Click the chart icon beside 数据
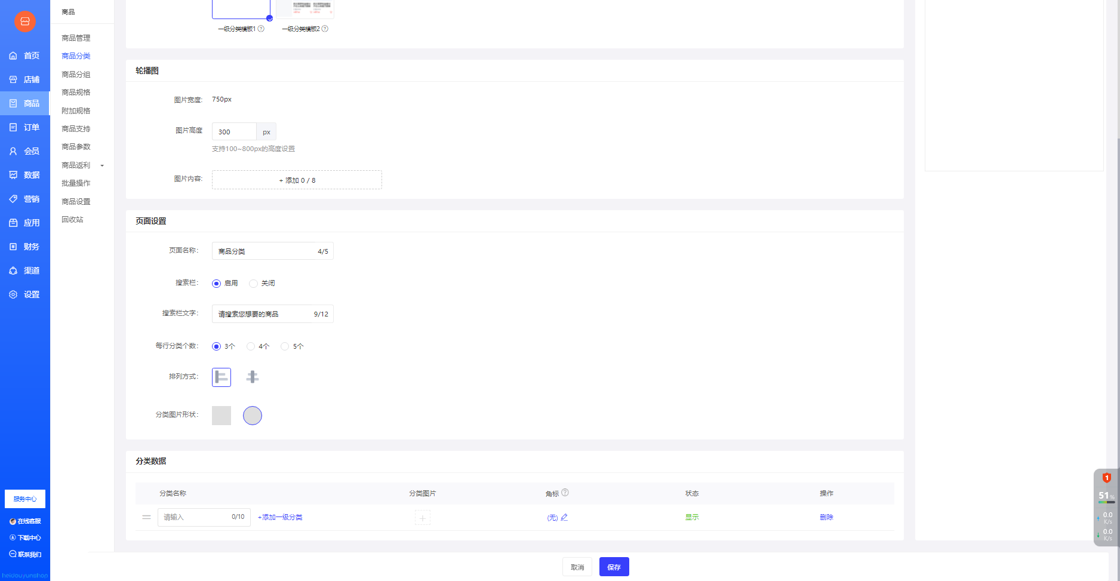This screenshot has height=581, width=1120. (x=13, y=175)
